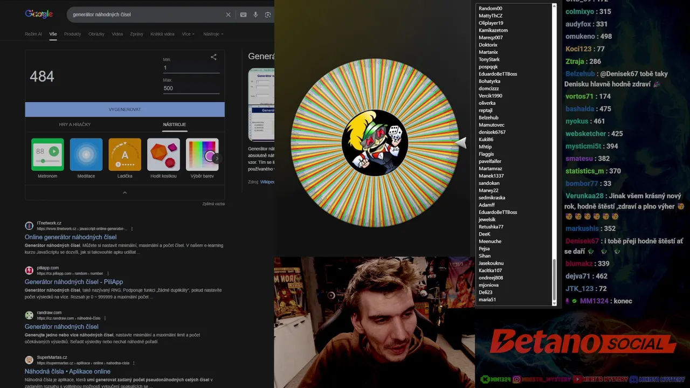Select sedmikraska in the name list
The width and height of the screenshot is (690, 388).
point(492,198)
